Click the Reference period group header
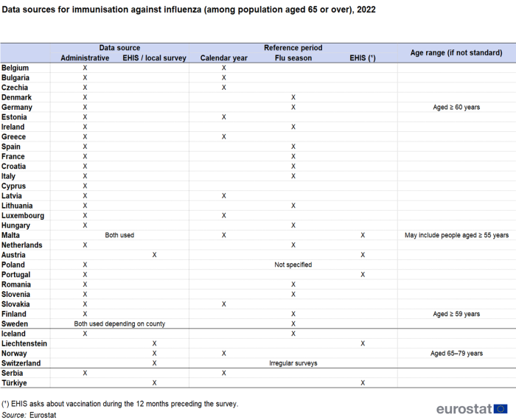 [x=293, y=48]
